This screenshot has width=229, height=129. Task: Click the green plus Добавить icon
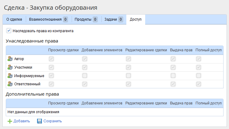point(10,121)
